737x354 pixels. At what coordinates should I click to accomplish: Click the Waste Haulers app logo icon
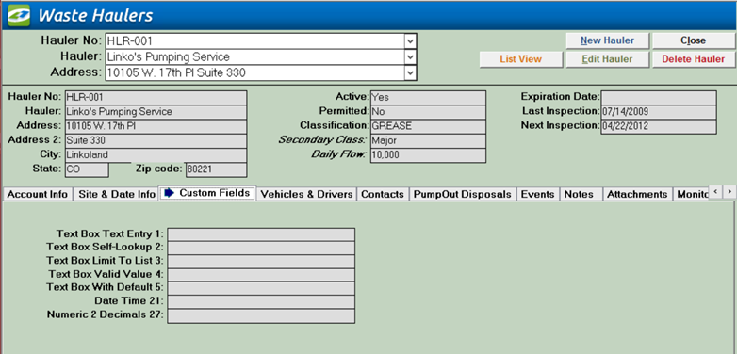[18, 15]
